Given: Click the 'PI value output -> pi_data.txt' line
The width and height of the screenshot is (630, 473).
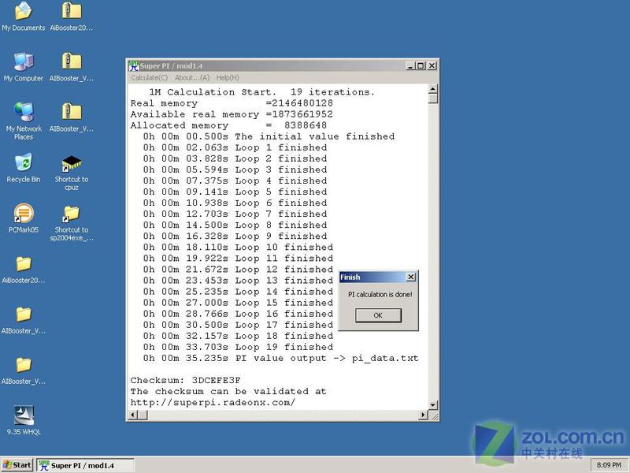Looking at the screenshot, I should 281,358.
